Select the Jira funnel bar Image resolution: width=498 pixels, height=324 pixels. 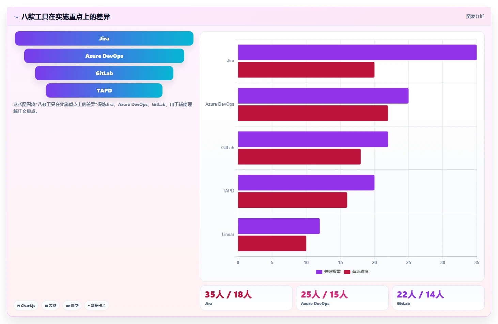[104, 38]
